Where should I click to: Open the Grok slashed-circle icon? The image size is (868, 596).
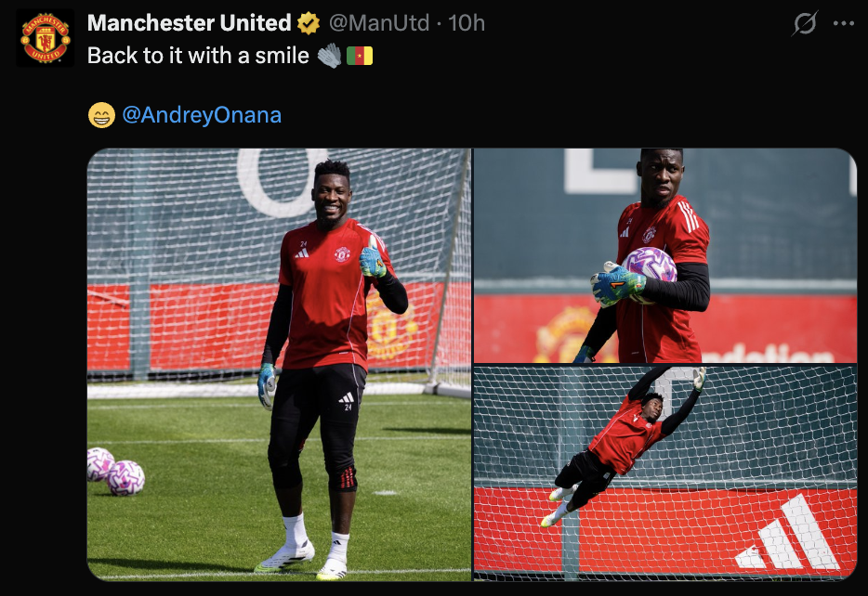(805, 24)
